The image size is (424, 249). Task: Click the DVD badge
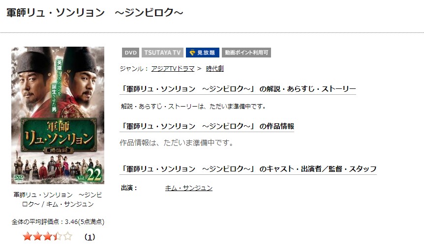point(131,53)
